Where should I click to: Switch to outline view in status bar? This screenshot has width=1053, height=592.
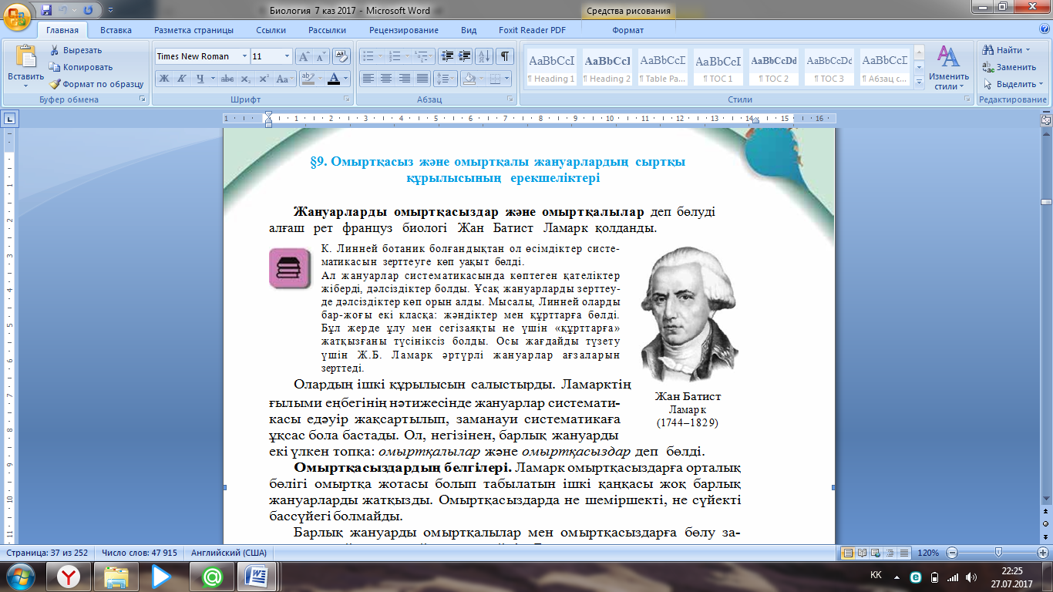point(890,553)
